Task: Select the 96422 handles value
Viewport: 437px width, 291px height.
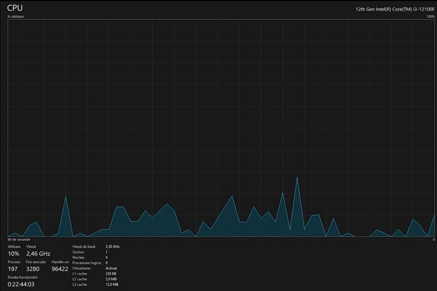Action: 60,269
